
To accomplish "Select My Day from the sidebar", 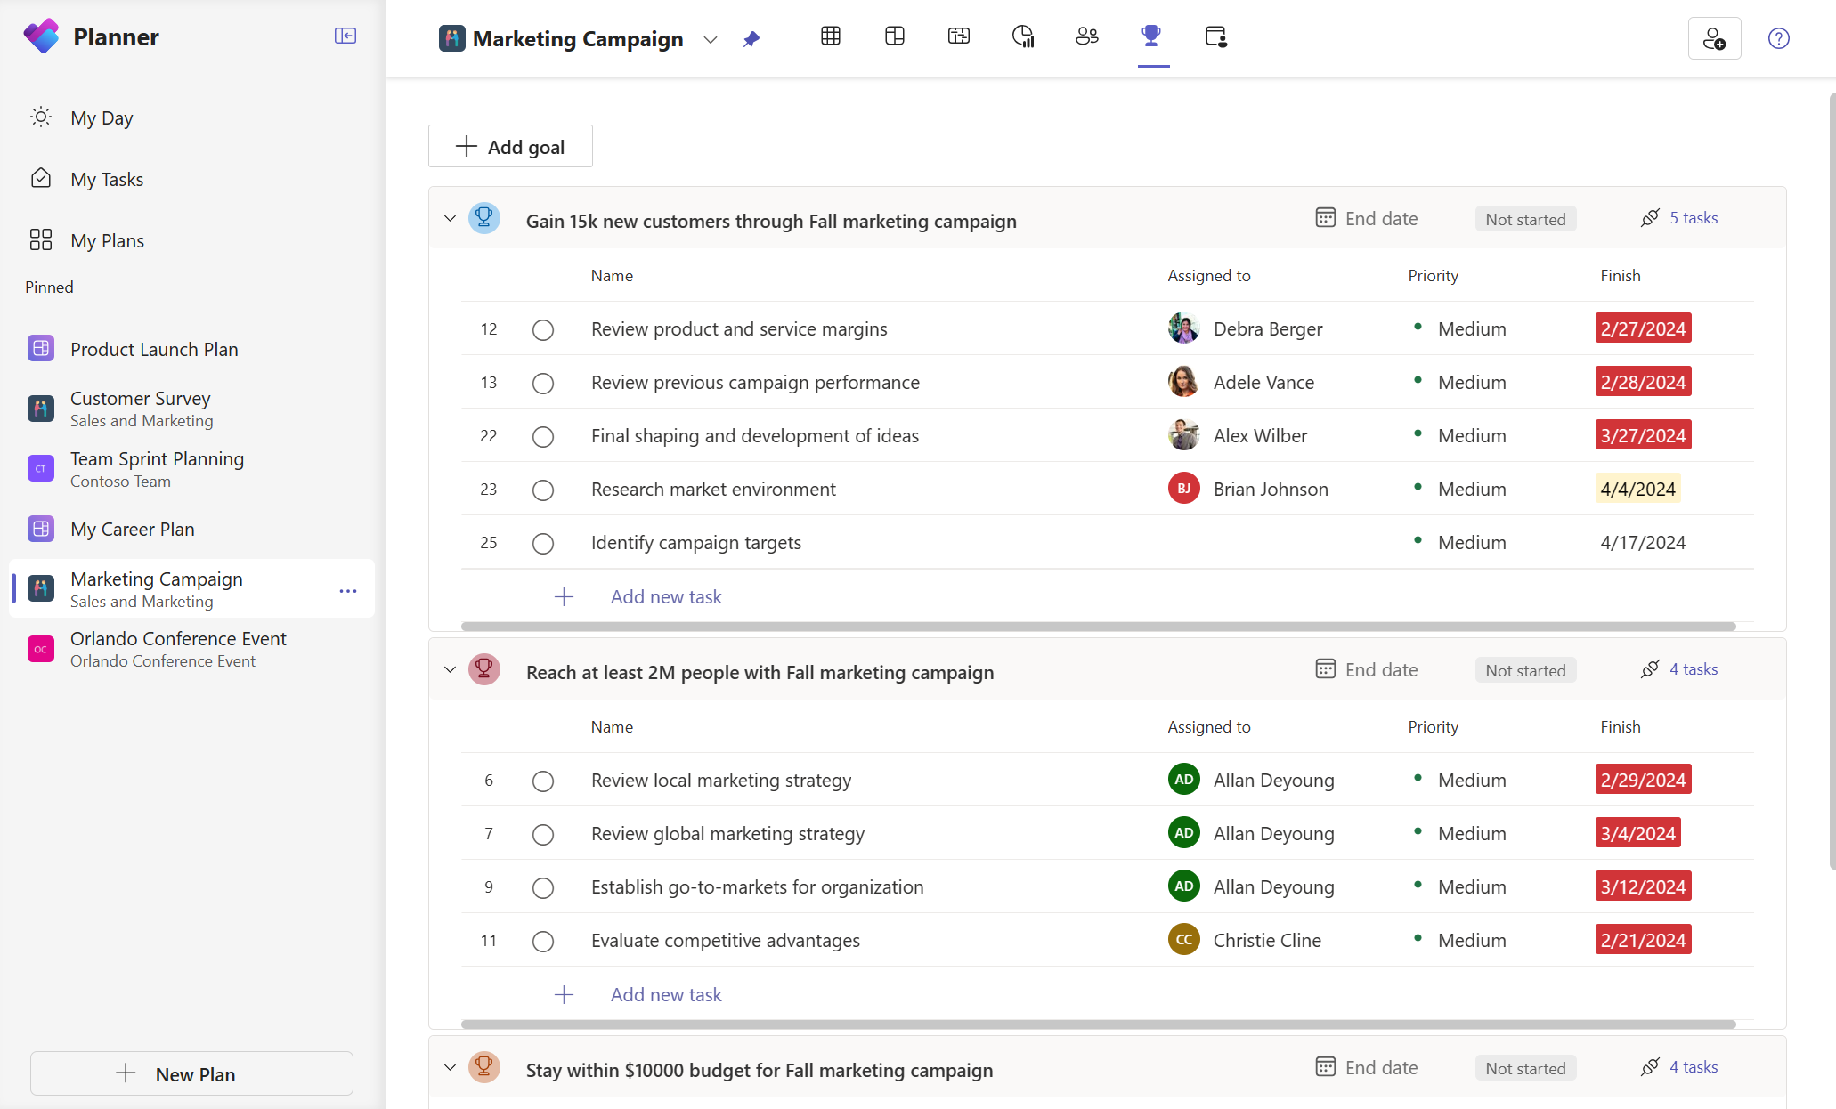I will click(x=102, y=117).
